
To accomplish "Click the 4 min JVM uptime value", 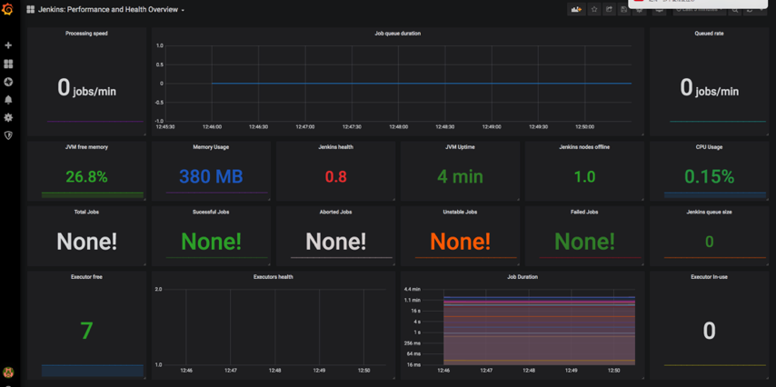I will click(x=461, y=176).
